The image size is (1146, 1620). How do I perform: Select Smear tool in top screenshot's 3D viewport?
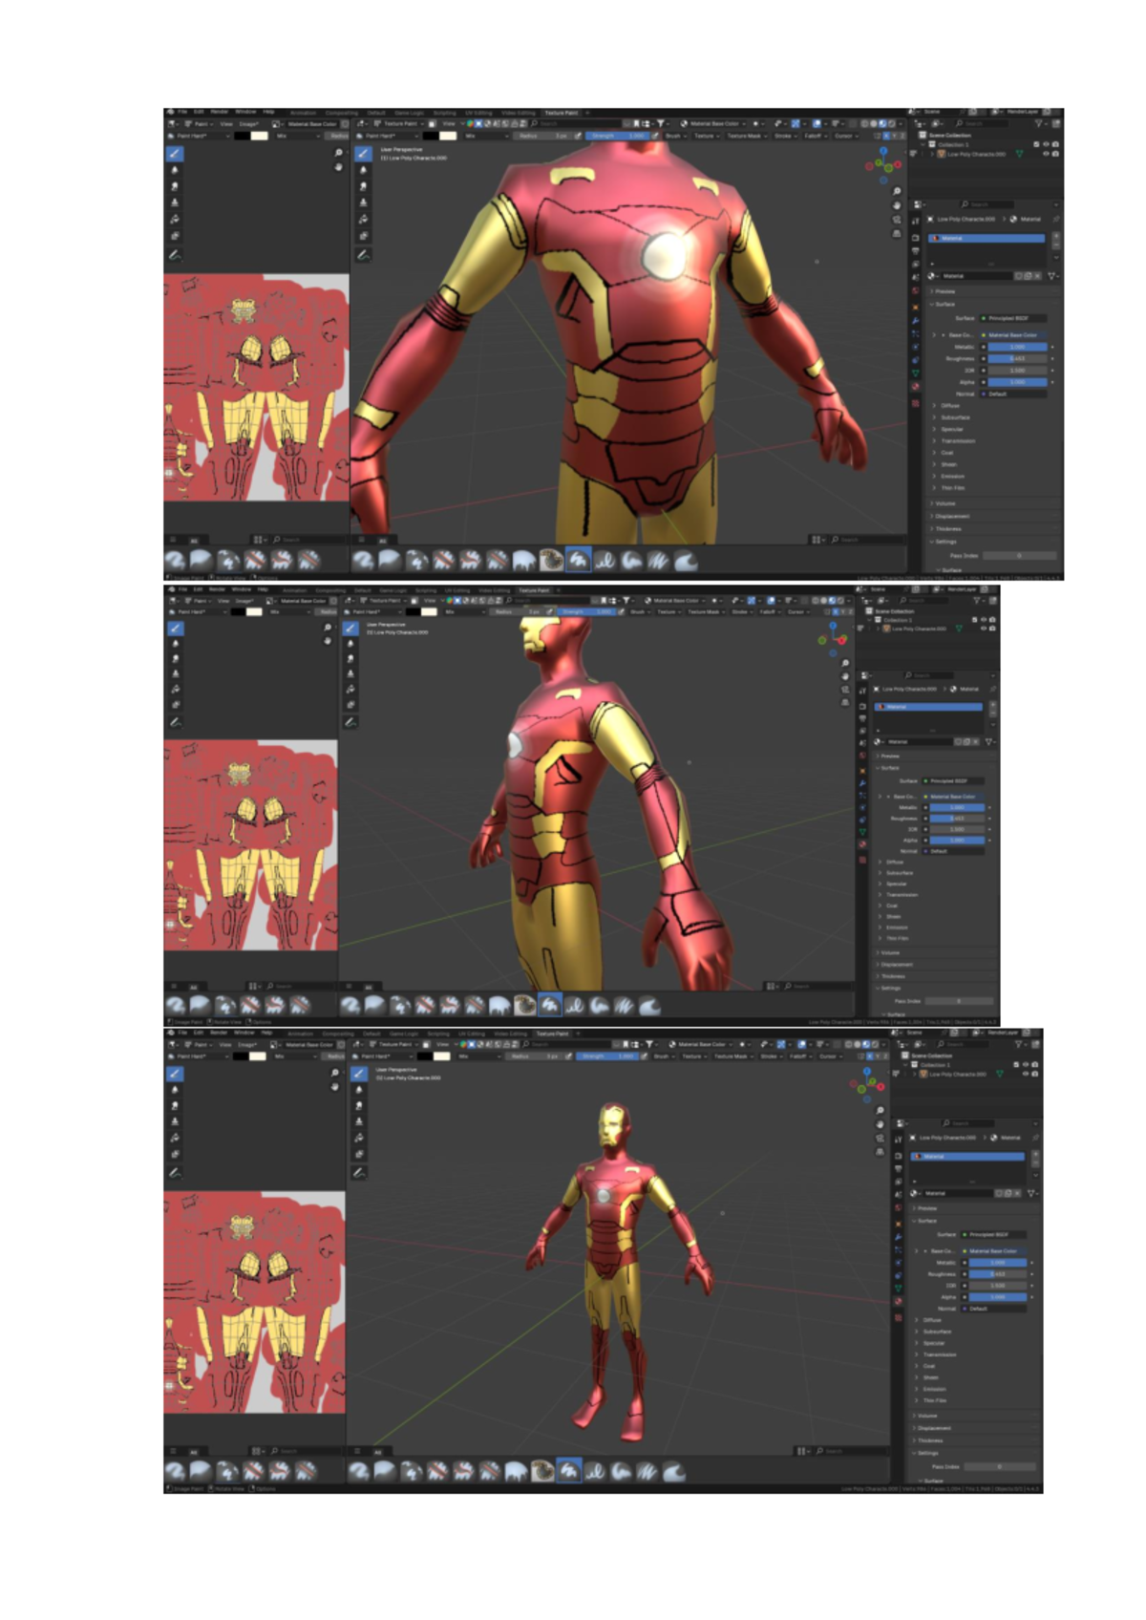[363, 186]
